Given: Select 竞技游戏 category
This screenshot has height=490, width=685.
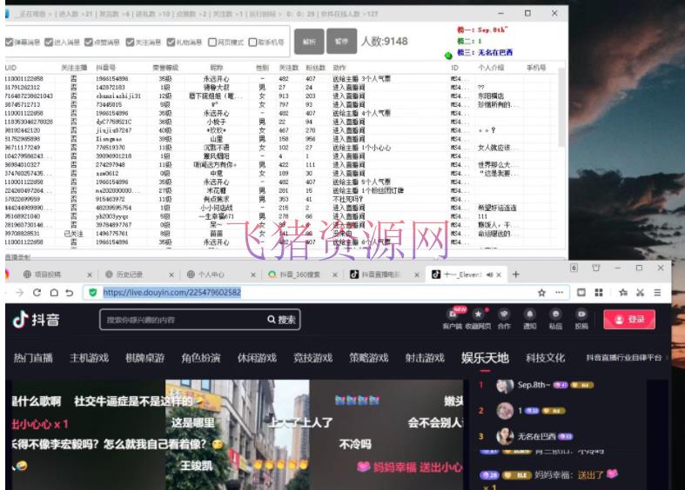Looking at the screenshot, I should tap(312, 358).
